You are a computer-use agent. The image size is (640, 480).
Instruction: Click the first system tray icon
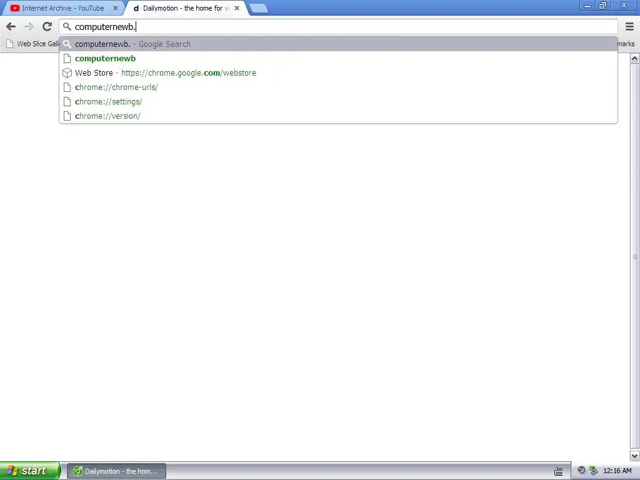tap(581, 471)
